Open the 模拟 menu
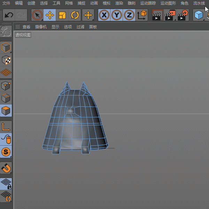This screenshot has height=209, width=209. point(107,3)
